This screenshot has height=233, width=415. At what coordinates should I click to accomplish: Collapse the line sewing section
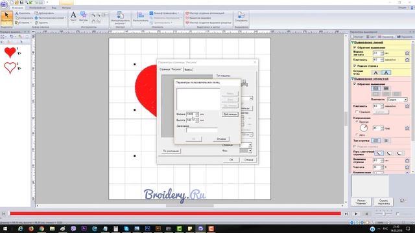[x=353, y=42]
